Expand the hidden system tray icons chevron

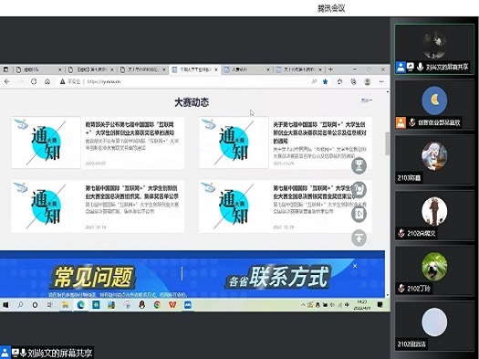tap(303, 305)
